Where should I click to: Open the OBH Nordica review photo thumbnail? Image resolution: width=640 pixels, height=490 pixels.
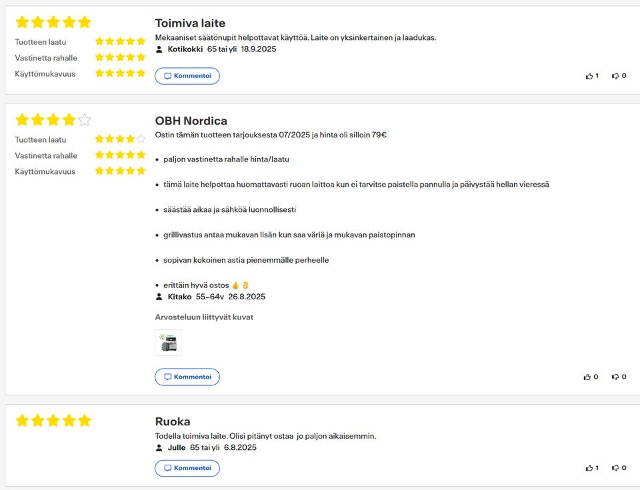[x=168, y=343]
